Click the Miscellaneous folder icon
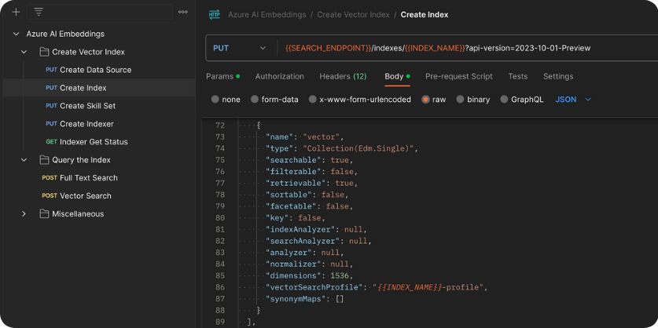Screen dimensions: 658x328 45,214
